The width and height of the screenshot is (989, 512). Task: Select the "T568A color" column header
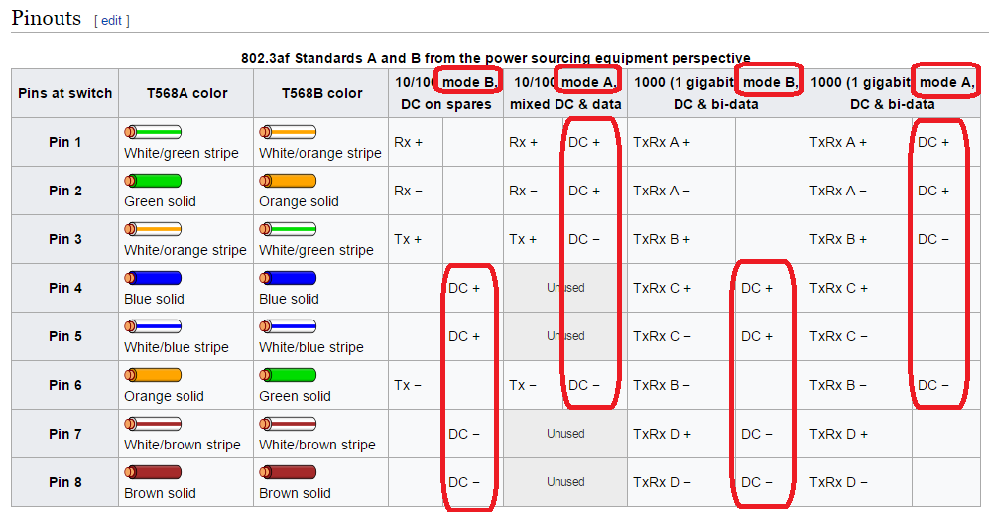tap(185, 93)
